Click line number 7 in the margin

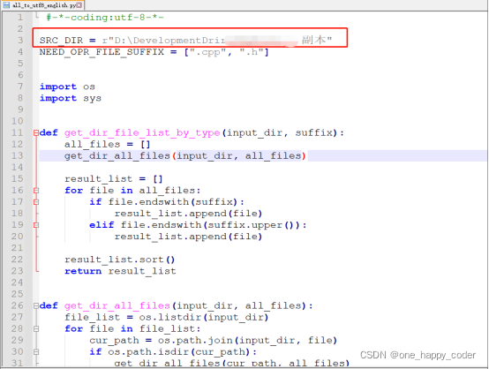(20, 87)
